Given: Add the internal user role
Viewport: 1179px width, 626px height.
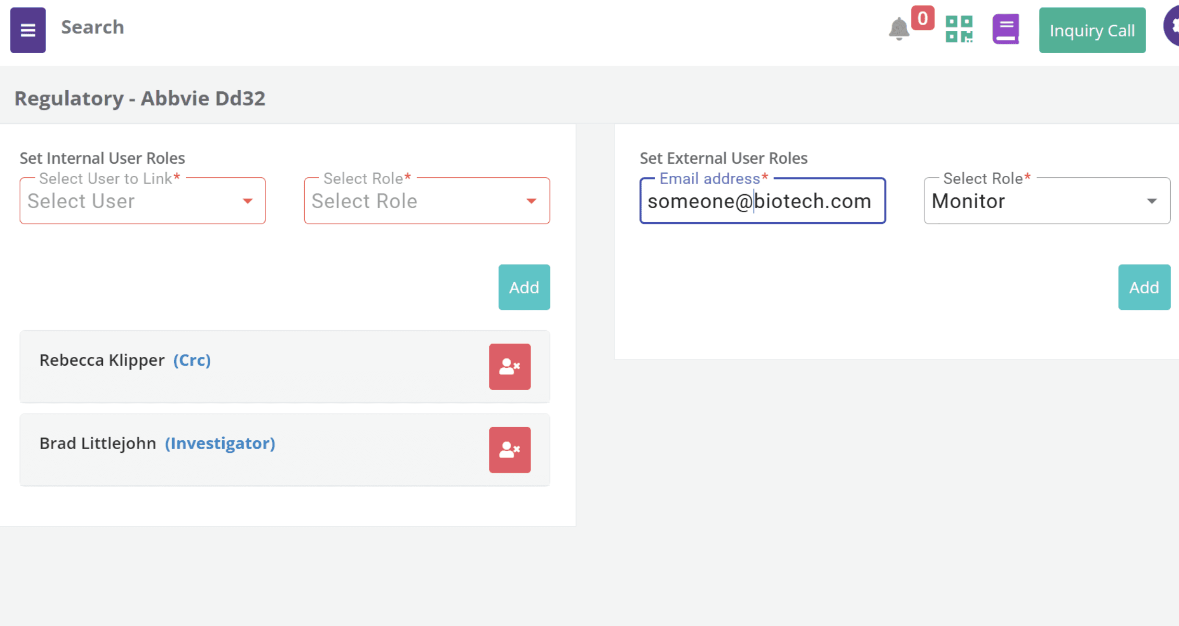Looking at the screenshot, I should click(x=524, y=287).
